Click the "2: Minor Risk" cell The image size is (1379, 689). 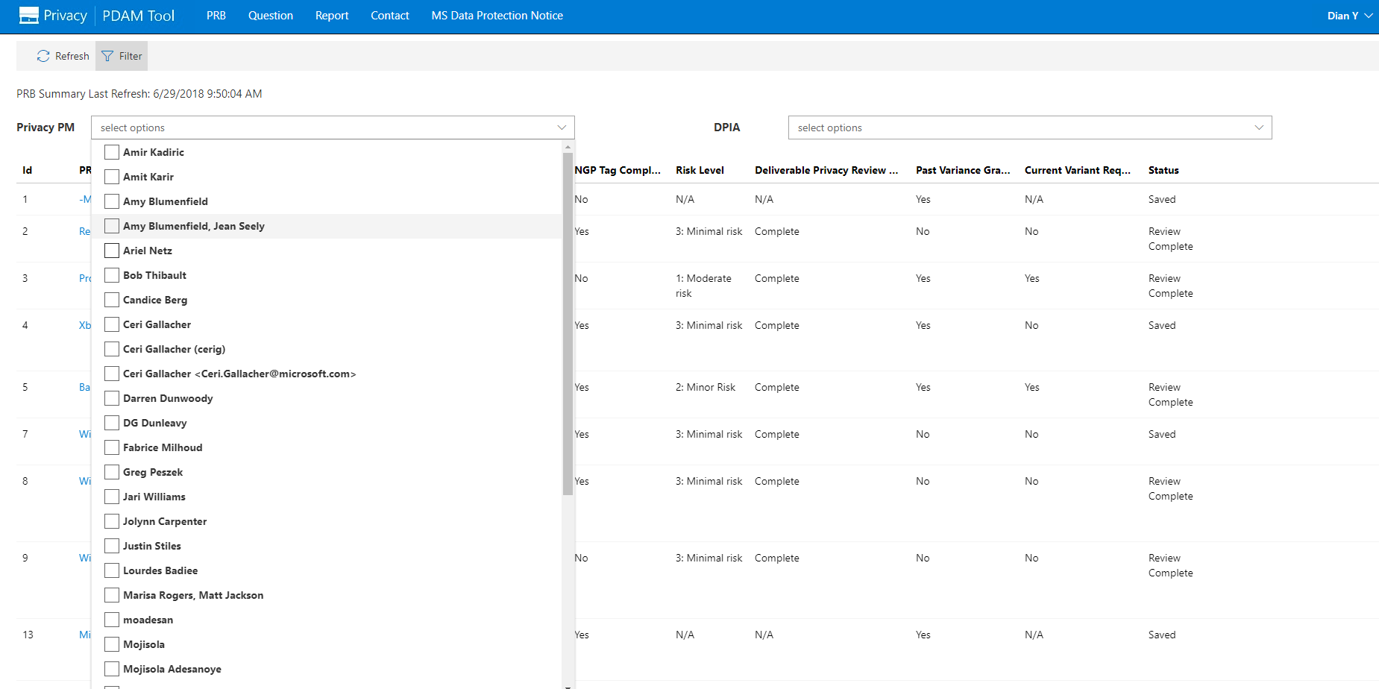pyautogui.click(x=706, y=387)
